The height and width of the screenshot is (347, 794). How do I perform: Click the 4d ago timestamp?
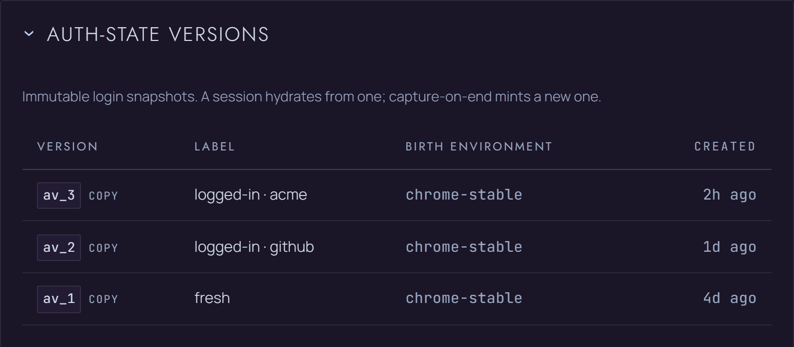click(x=730, y=298)
